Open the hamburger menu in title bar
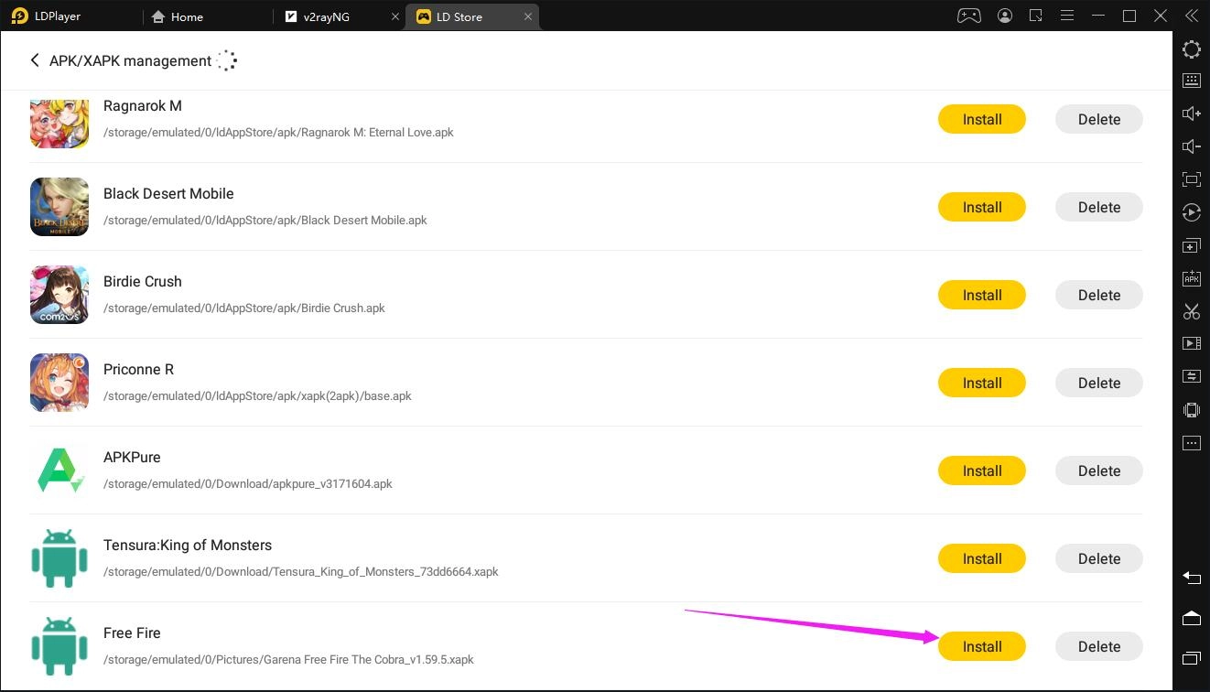Image resolution: width=1210 pixels, height=692 pixels. coord(1066,16)
